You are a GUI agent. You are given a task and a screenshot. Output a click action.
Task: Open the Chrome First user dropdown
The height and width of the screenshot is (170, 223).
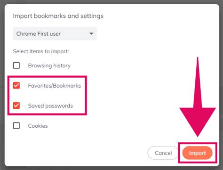click(55, 33)
